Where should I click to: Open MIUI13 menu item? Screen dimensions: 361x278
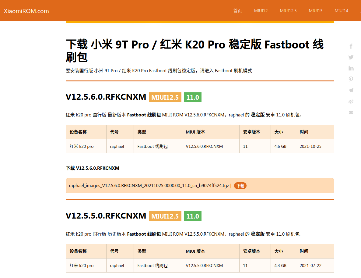[x=315, y=11]
